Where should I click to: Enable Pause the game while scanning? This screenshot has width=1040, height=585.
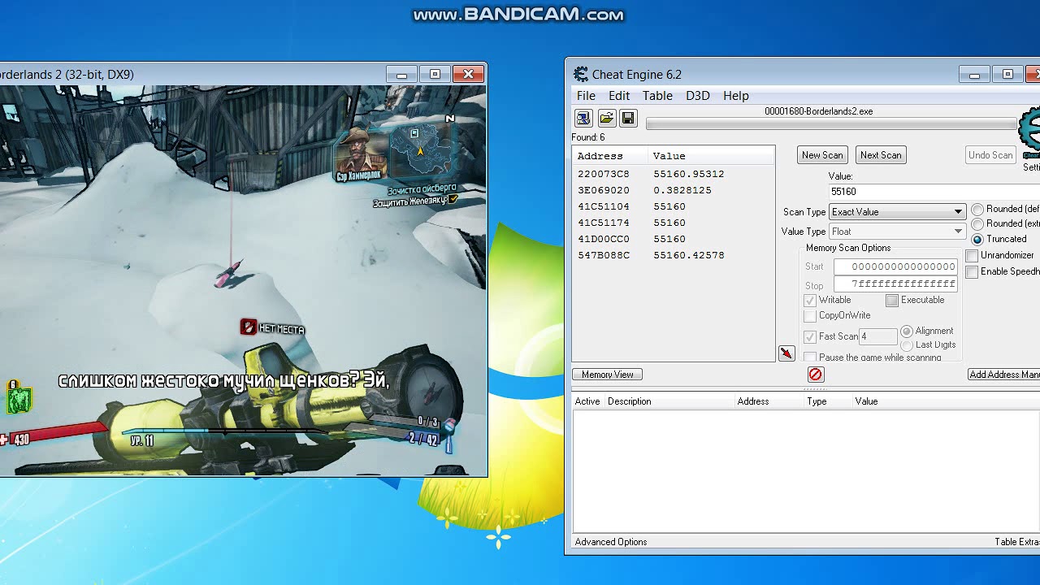810,357
